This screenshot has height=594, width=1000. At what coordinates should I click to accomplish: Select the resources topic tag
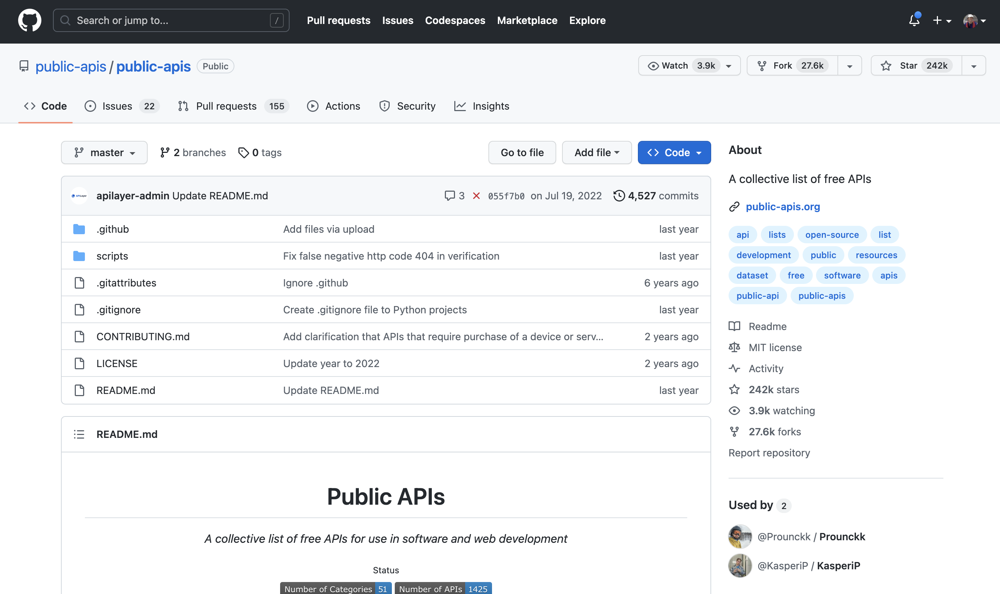(x=876, y=255)
